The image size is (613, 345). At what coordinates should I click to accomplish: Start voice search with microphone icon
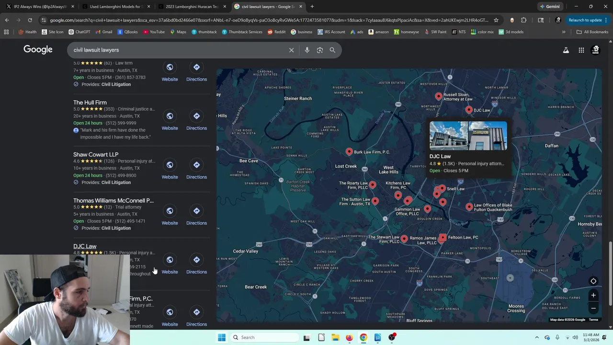click(307, 50)
